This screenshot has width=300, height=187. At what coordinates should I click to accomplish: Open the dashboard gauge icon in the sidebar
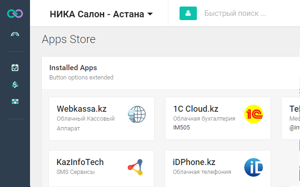[15, 34]
